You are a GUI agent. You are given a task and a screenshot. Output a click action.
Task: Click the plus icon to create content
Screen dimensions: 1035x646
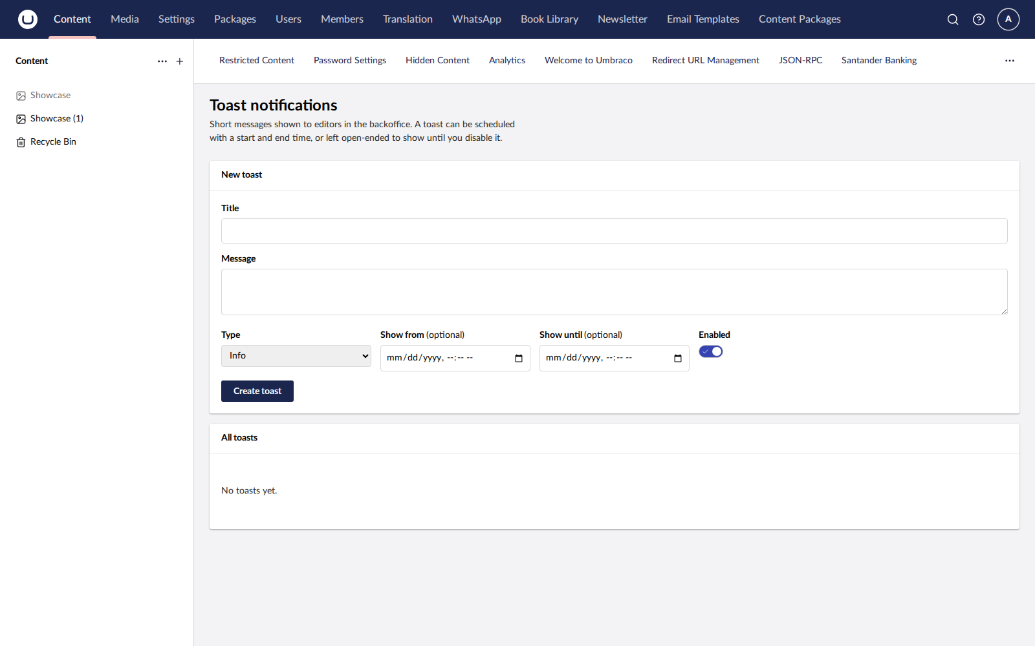tap(180, 61)
